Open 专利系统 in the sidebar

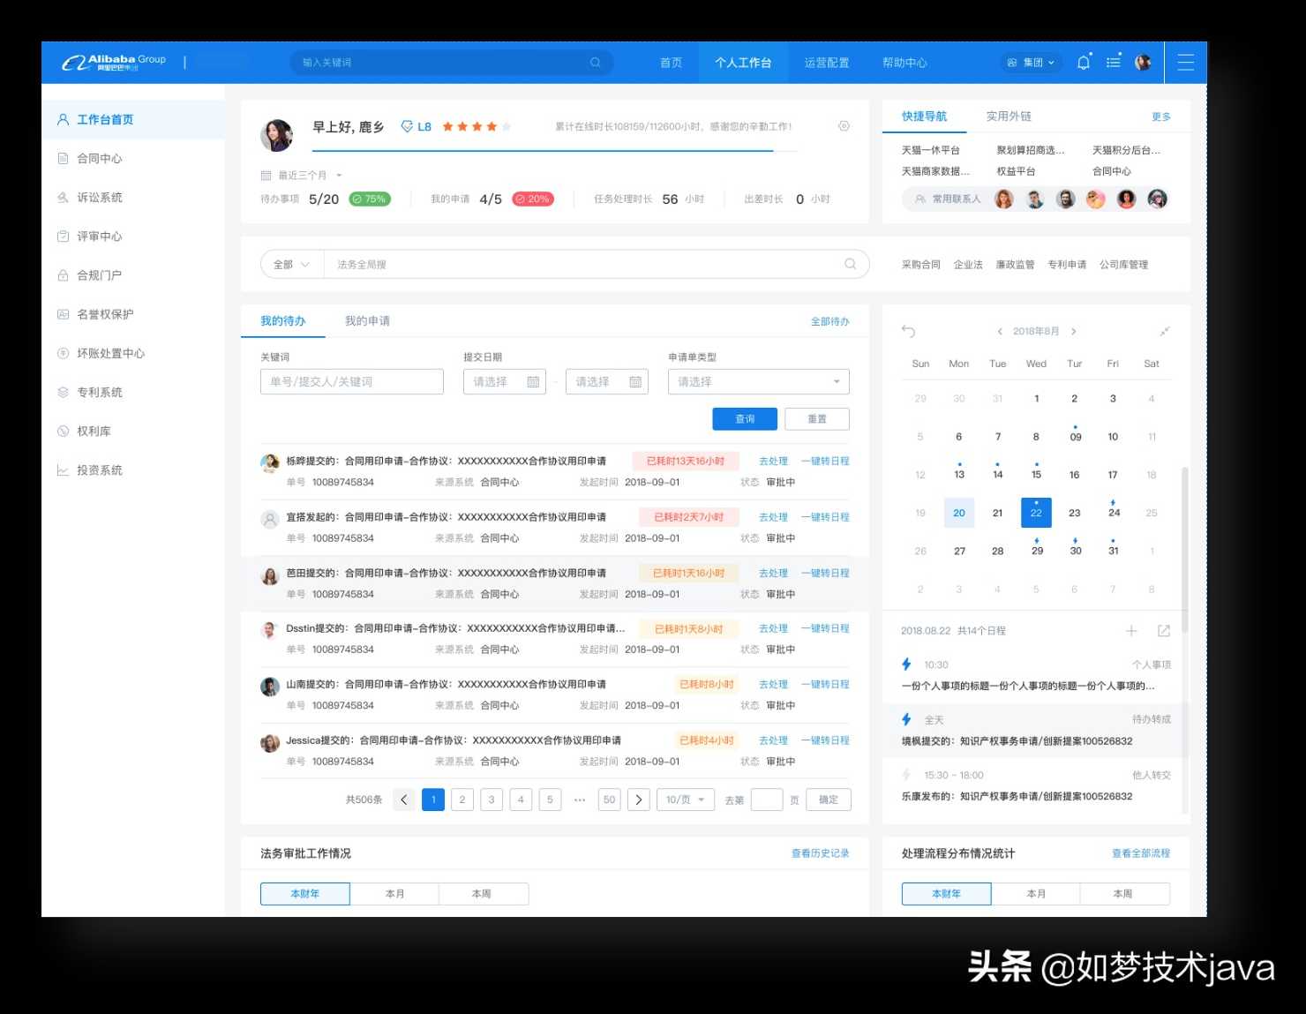pos(133,392)
